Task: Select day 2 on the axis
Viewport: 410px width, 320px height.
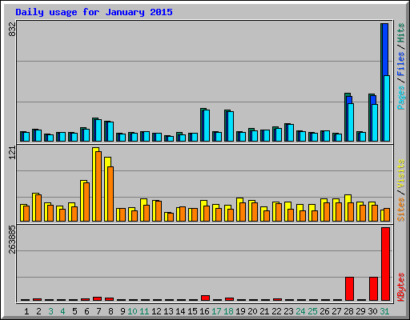Action: click(x=38, y=311)
